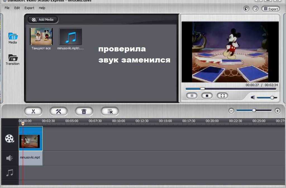This screenshot has height=188, width=286.
Task: Switch to the Transition panel
Action: [x=13, y=60]
